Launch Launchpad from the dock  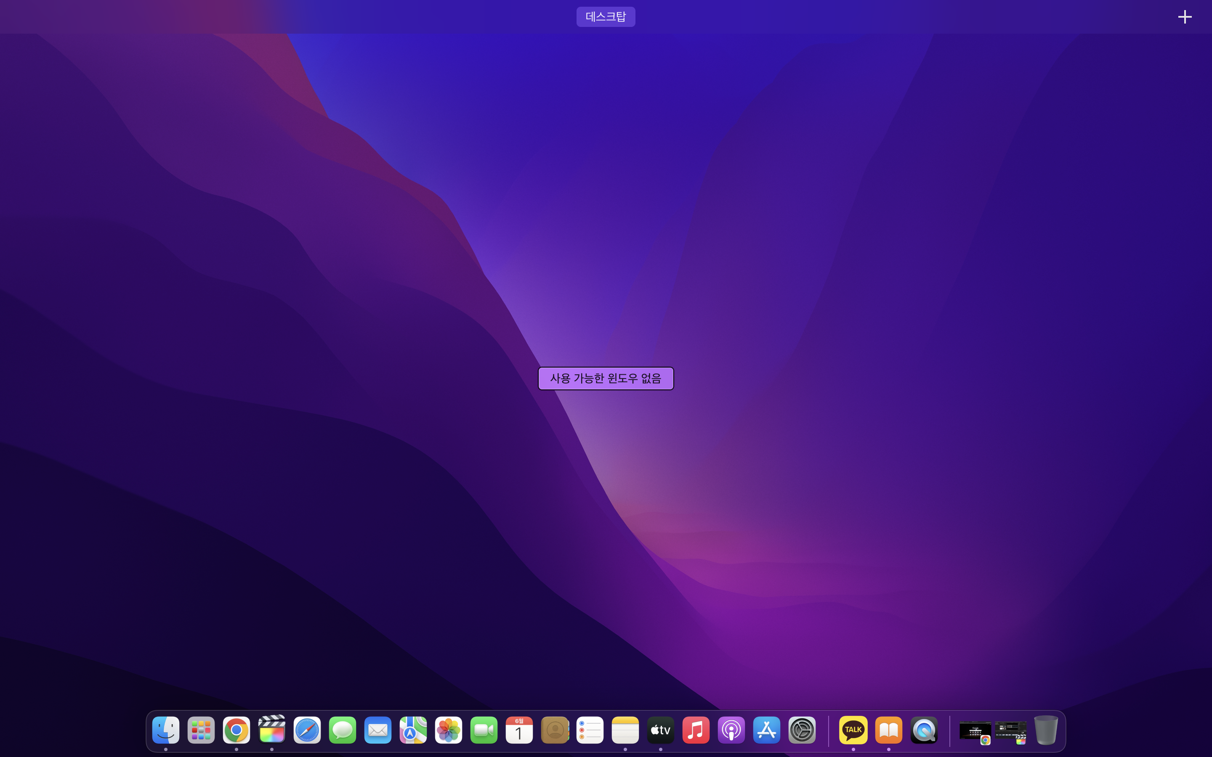pos(201,730)
